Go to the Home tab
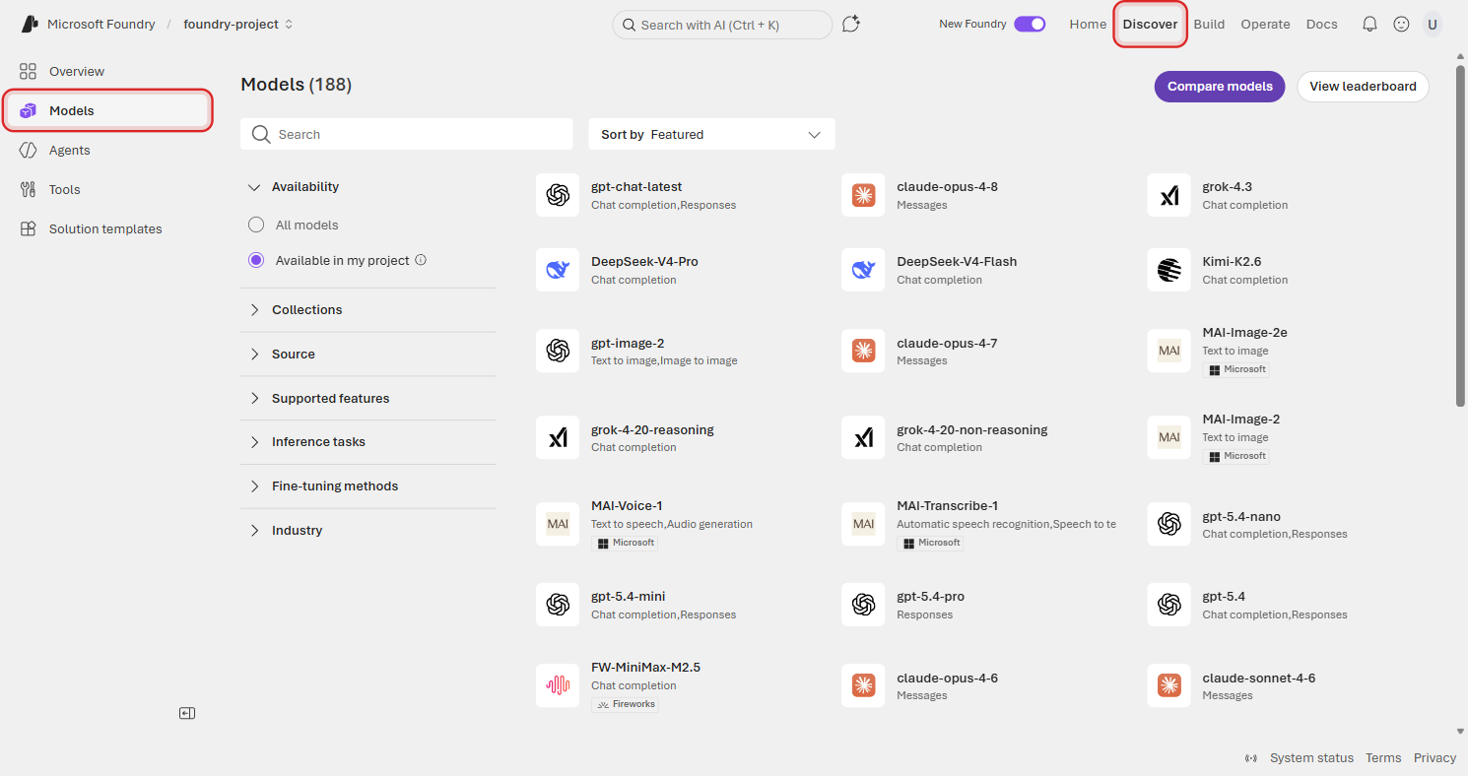Image resolution: width=1468 pixels, height=776 pixels. coord(1088,25)
